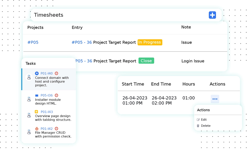
Task: Open the #P05 project link
Action: click(33, 42)
